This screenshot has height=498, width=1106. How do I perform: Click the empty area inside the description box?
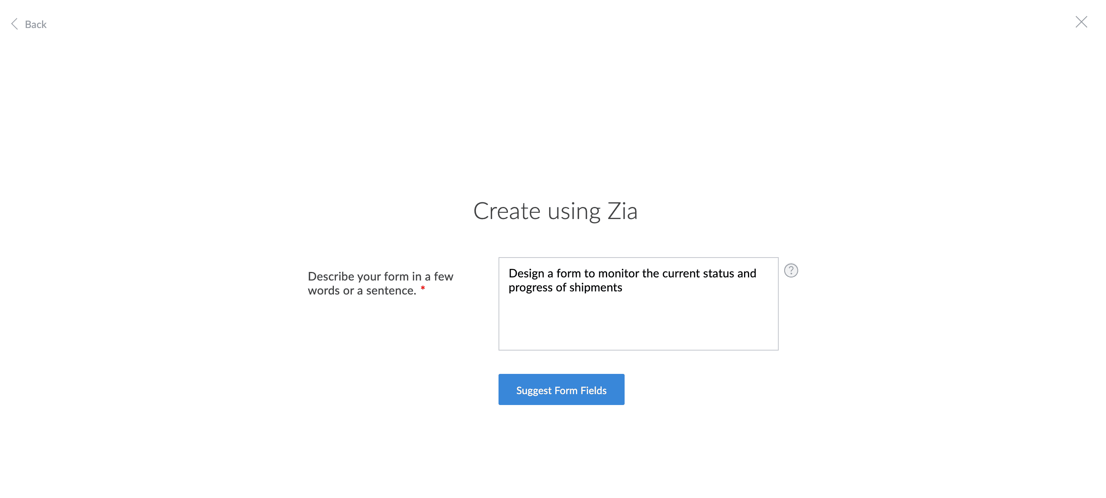click(x=638, y=324)
